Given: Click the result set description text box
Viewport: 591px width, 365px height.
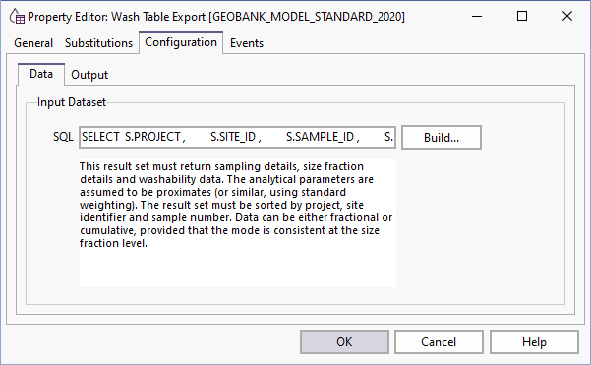Looking at the screenshot, I should pyautogui.click(x=237, y=223).
